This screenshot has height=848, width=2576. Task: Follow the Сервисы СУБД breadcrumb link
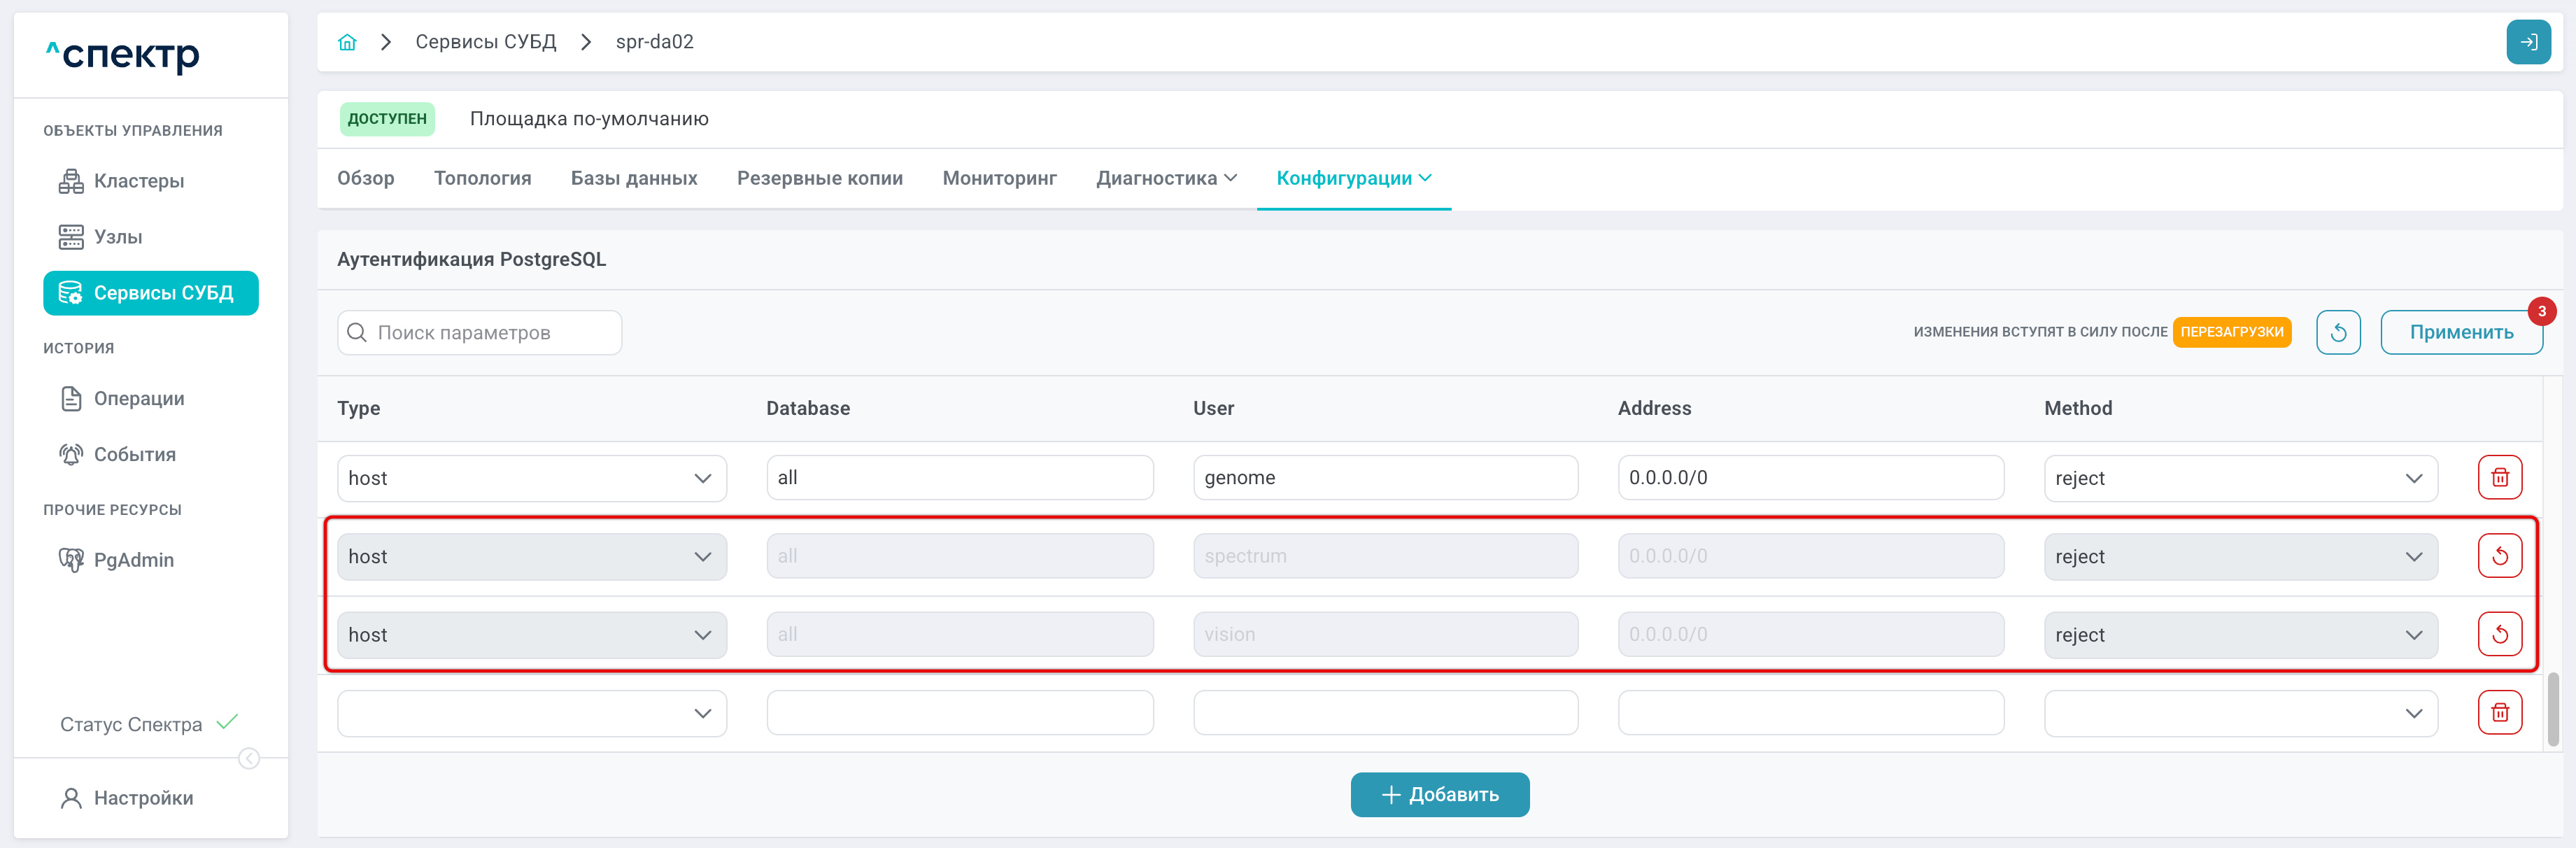[x=485, y=42]
